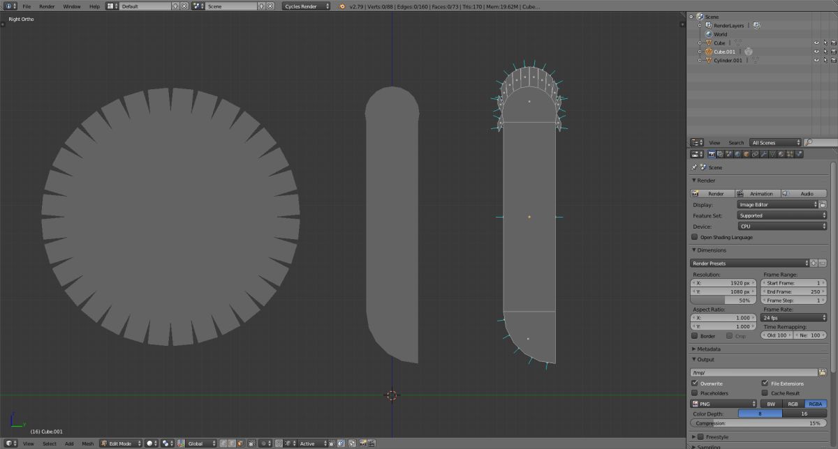The height and width of the screenshot is (449, 838).
Task: Click OpenGL render image icon
Action: tap(362, 443)
